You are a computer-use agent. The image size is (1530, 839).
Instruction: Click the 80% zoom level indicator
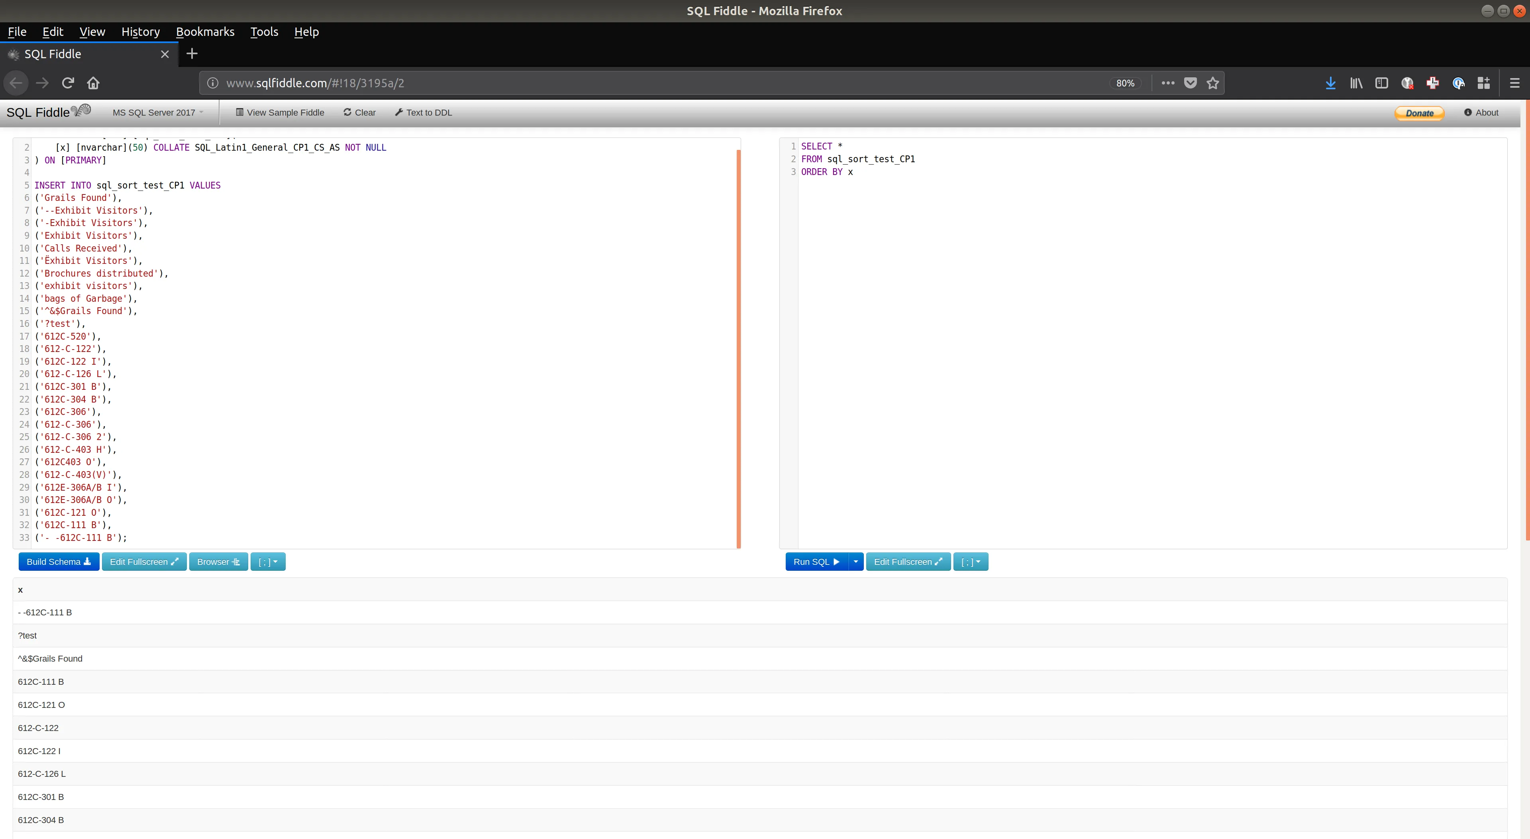coord(1125,83)
